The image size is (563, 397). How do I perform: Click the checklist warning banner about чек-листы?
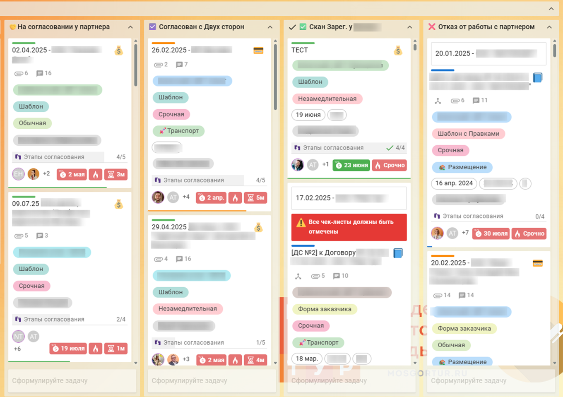click(349, 227)
